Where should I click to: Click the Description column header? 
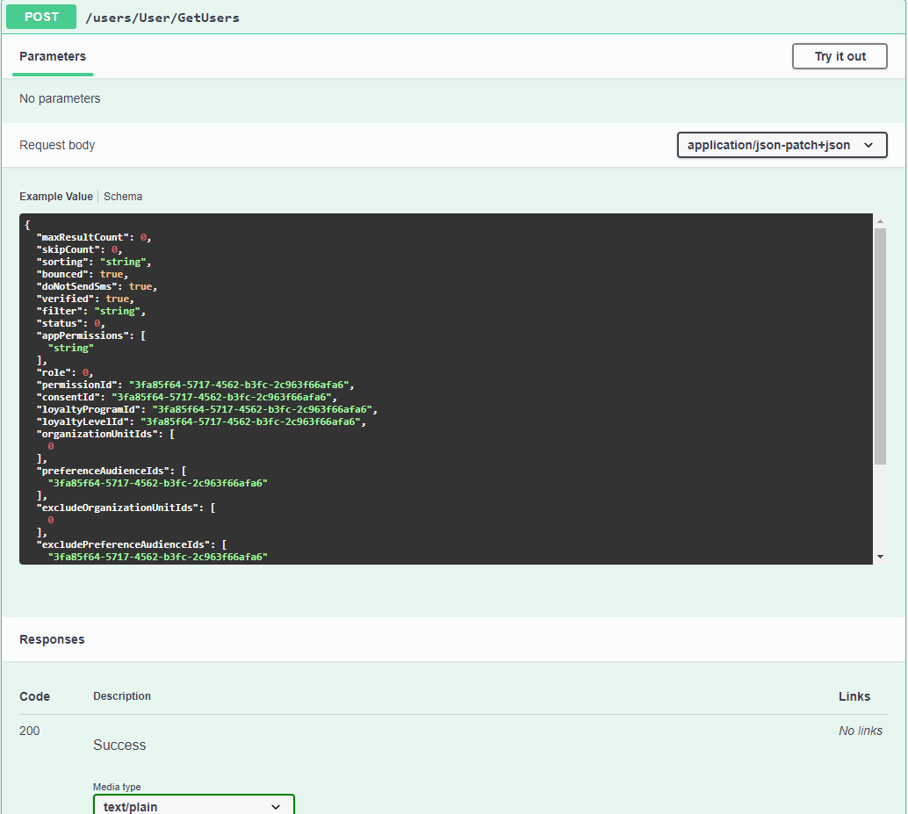121,695
